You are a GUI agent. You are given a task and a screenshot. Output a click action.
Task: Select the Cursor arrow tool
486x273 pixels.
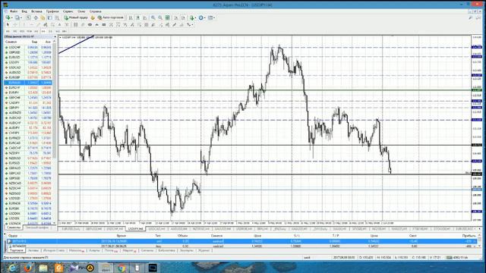tap(8, 24)
